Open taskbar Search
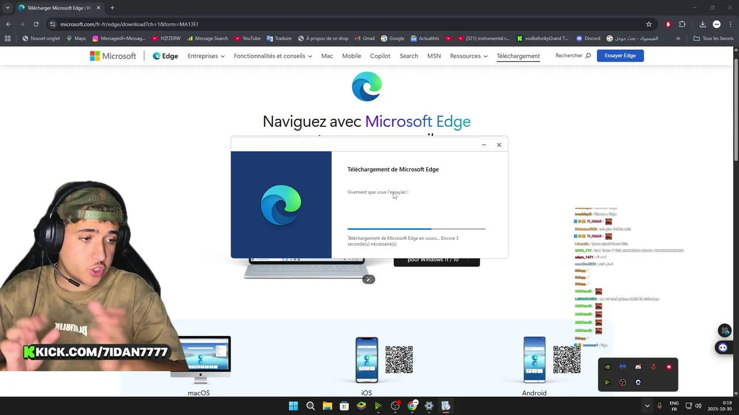The image size is (739, 415). (311, 406)
